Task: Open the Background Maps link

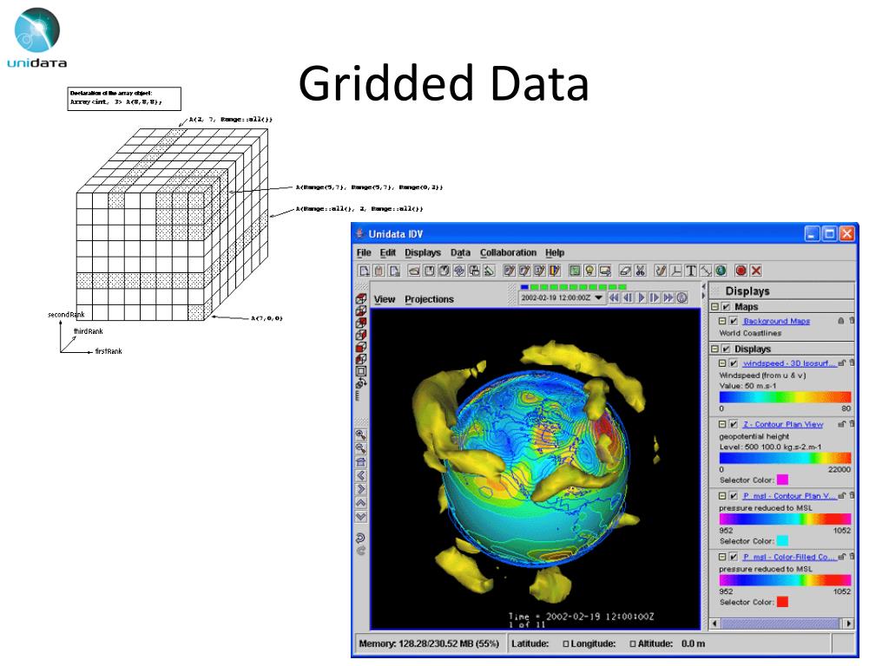Action: tap(776, 321)
